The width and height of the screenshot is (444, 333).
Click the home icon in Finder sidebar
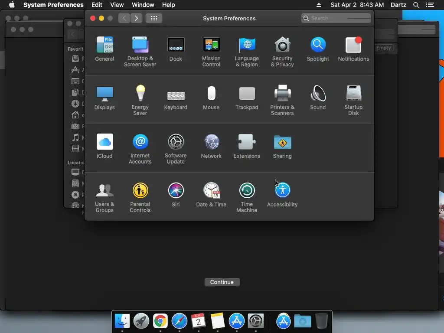pyautogui.click(x=75, y=115)
